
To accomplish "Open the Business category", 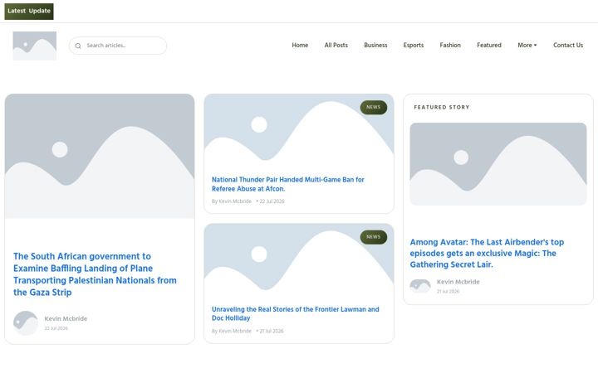I will (x=375, y=45).
